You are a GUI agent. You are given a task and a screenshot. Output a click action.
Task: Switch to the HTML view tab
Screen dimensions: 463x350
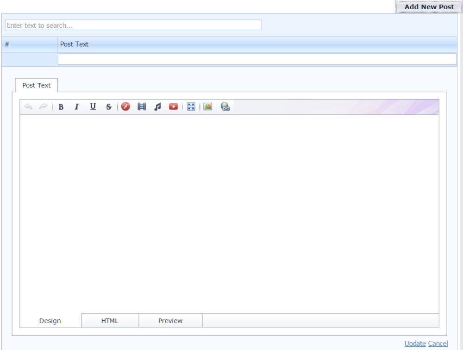coord(110,321)
